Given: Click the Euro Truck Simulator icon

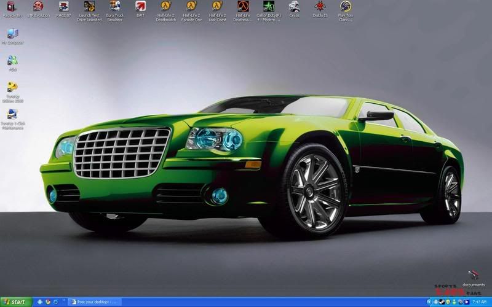Looking at the screenshot, I should click(x=114, y=8).
